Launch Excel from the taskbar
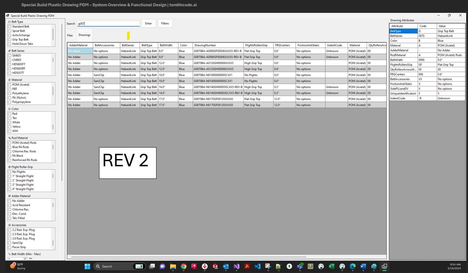Viewport: 468px width, 273px height. click(331, 266)
